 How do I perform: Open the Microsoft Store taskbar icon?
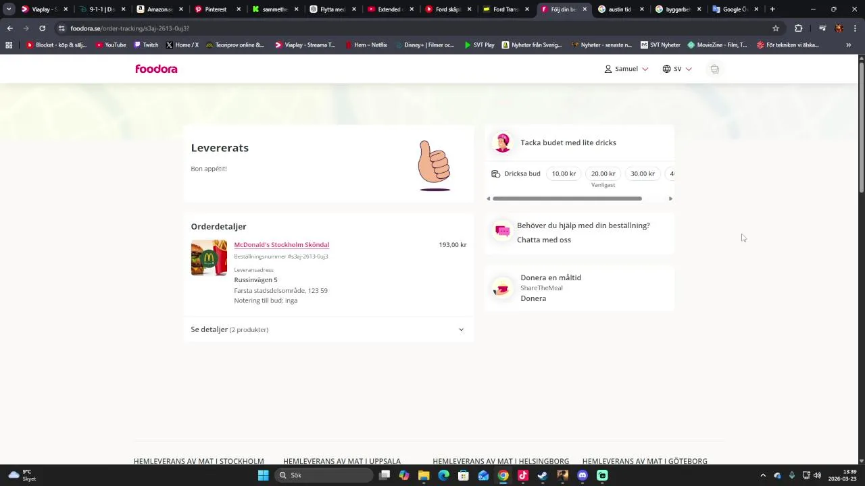pos(464,475)
